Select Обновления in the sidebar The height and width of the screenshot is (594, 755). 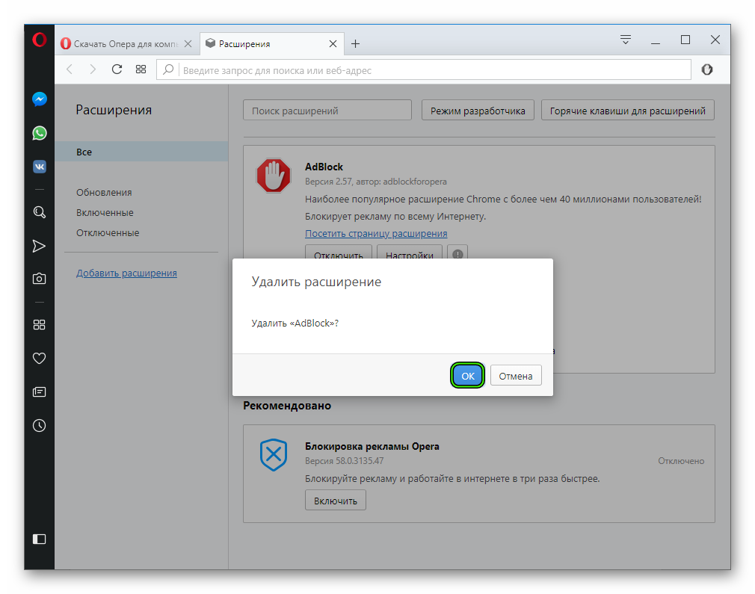(104, 193)
